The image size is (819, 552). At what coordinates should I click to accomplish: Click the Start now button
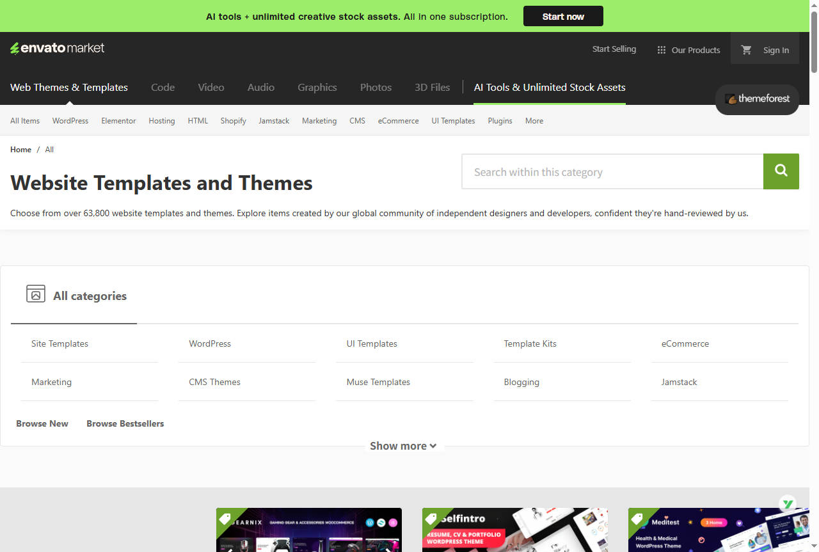[x=562, y=16]
